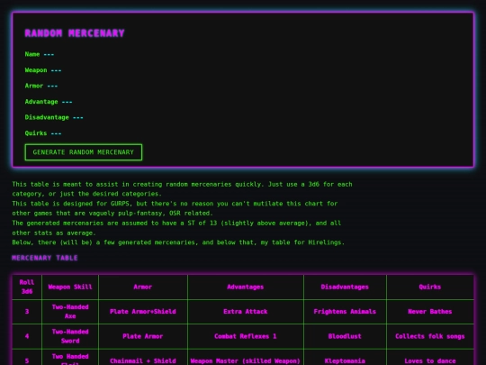Viewport: 486px width, 365px height.
Task: Click the Mercenary Table heading
Action: point(45,258)
